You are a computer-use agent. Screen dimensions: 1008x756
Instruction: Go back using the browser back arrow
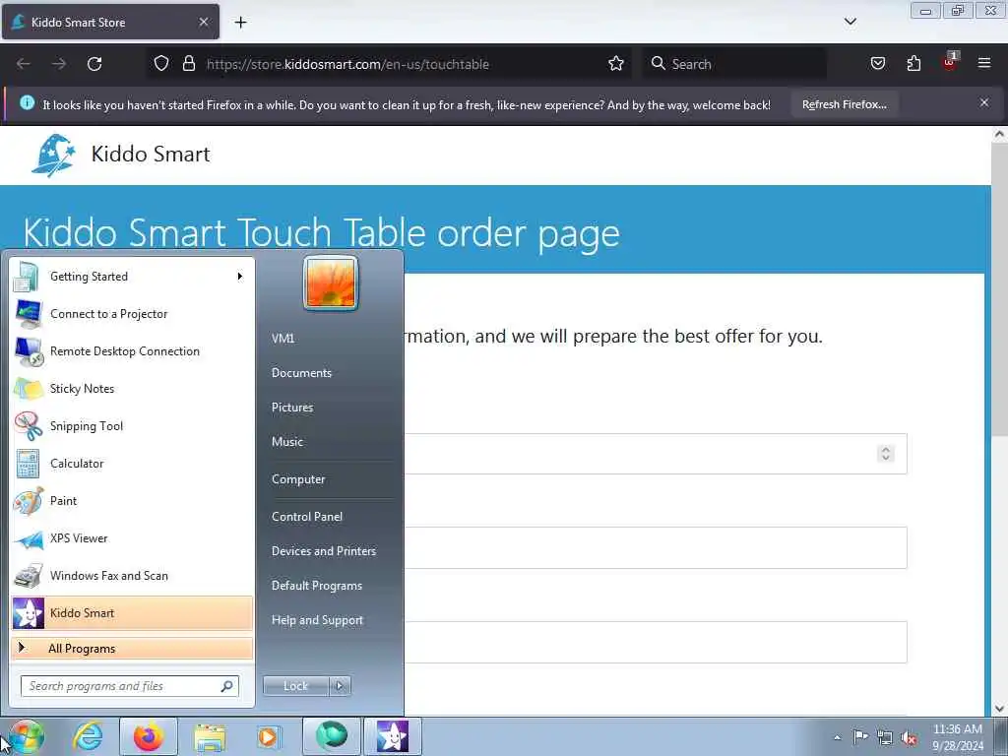point(24,64)
